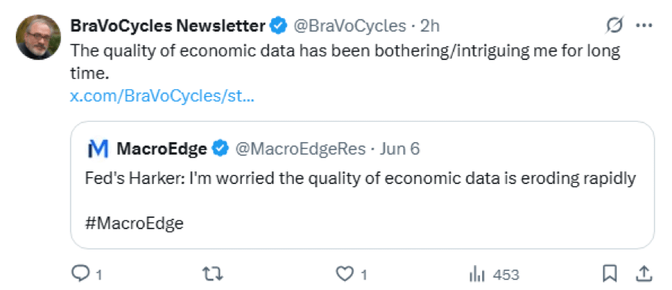This screenshot has width=672, height=290.
Task: Click the BraVoCycles profile avatar
Action: click(38, 37)
